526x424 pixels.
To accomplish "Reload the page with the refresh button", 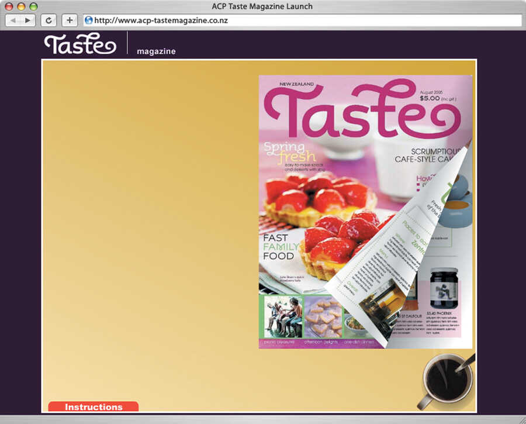I will [x=49, y=20].
